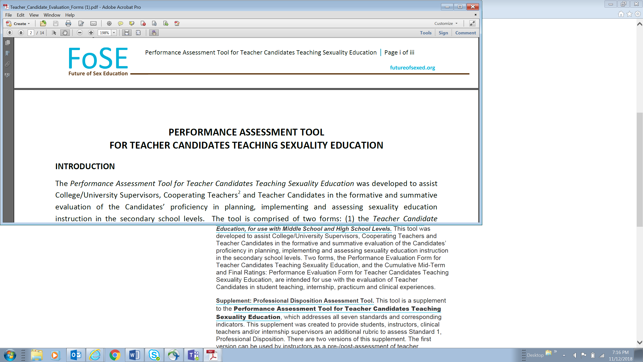Toggle the Hand pan tool
This screenshot has width=643, height=362.
coord(65,33)
